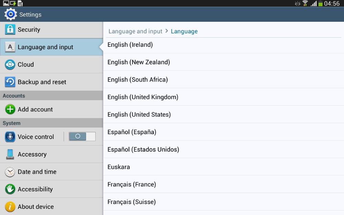The width and height of the screenshot is (344, 215).
Task: Select Language and input in sidebar
Action: pos(45,47)
